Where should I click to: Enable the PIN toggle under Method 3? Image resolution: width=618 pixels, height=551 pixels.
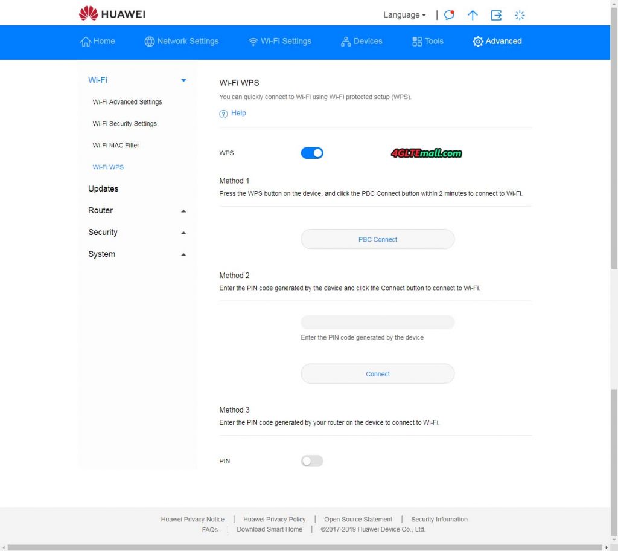pyautogui.click(x=311, y=460)
